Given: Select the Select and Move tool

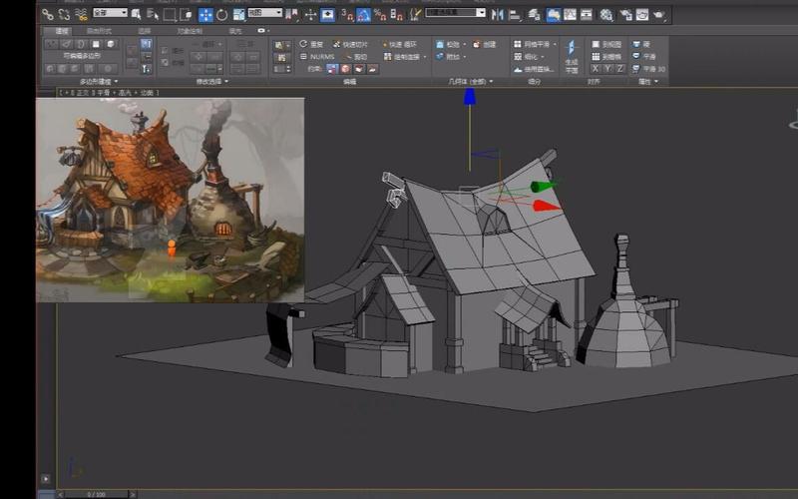Looking at the screenshot, I should pyautogui.click(x=205, y=14).
